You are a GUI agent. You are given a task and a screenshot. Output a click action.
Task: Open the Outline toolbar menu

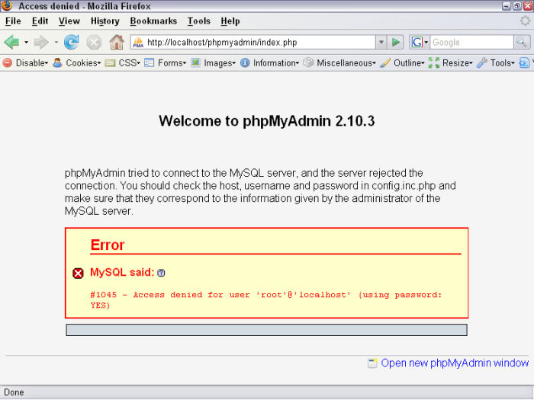coord(403,63)
